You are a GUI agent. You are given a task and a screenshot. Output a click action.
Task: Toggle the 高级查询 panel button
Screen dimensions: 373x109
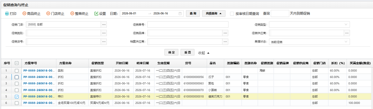coord(214,13)
